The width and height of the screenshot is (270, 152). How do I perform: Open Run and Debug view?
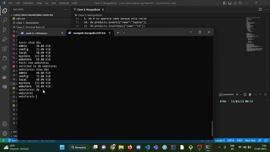coord(5,39)
